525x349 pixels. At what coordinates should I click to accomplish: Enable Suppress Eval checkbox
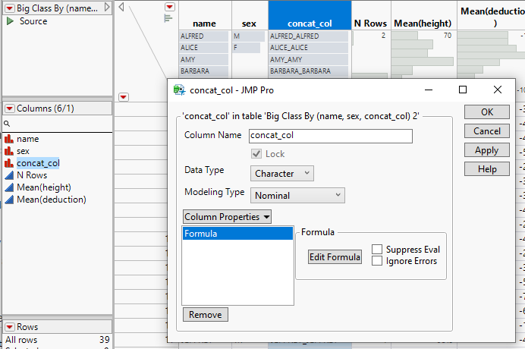377,249
